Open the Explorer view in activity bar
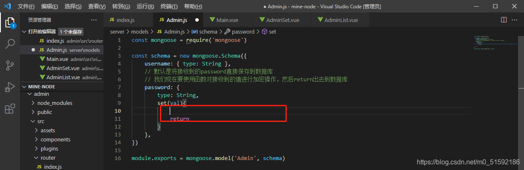 [10, 22]
